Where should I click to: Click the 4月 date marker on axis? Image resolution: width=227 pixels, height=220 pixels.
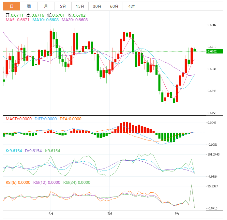[51, 213]
